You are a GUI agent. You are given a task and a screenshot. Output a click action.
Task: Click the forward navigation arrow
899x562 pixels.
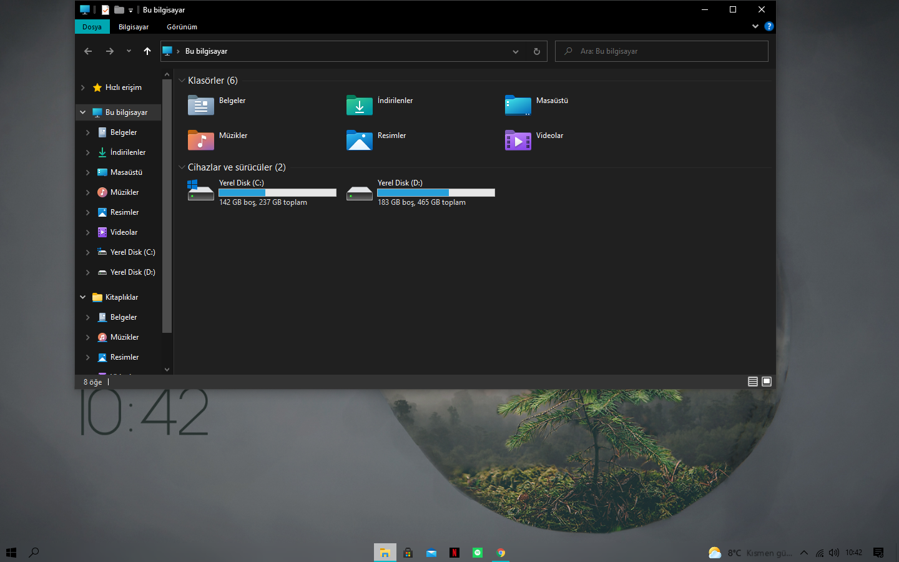[110, 51]
